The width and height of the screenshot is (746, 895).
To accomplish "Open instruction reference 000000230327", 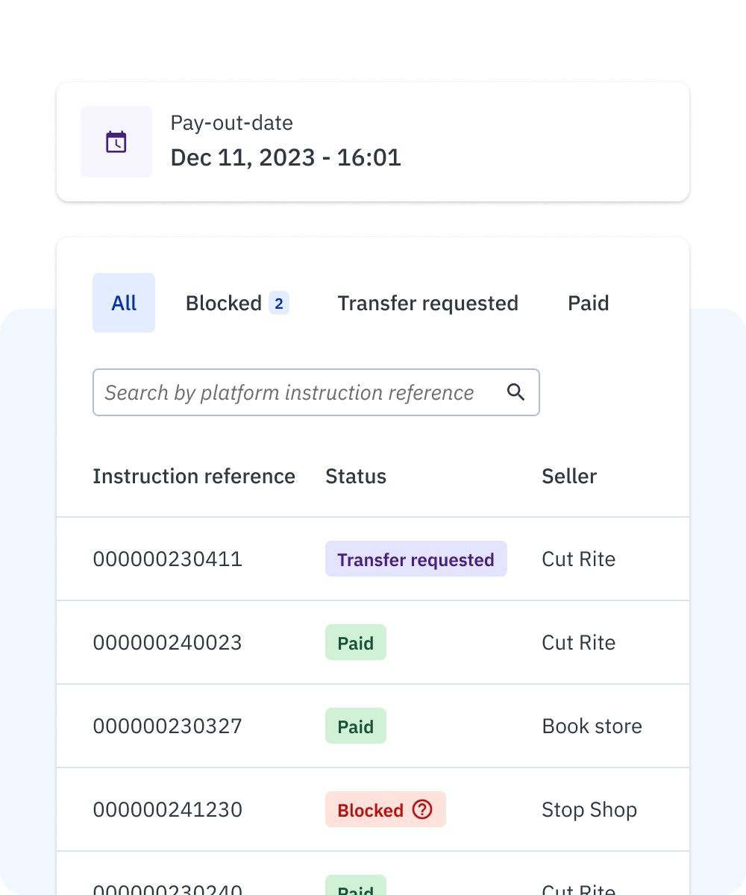I will 168,726.
